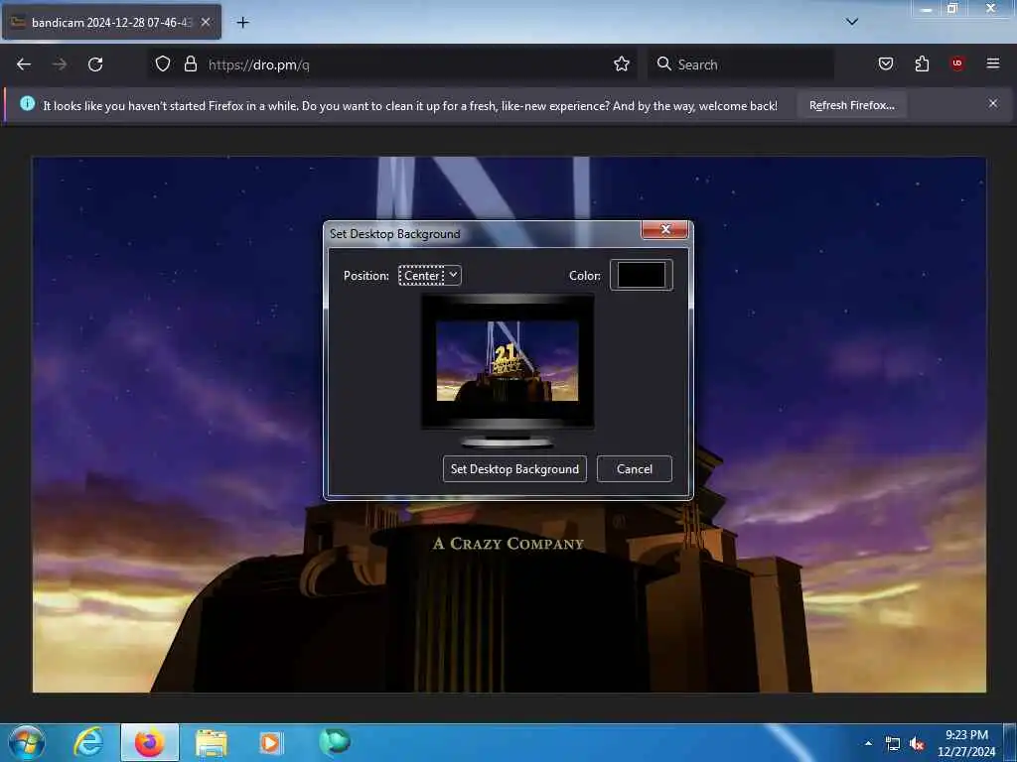Open the uBlock Origin extension icon

[x=957, y=63]
